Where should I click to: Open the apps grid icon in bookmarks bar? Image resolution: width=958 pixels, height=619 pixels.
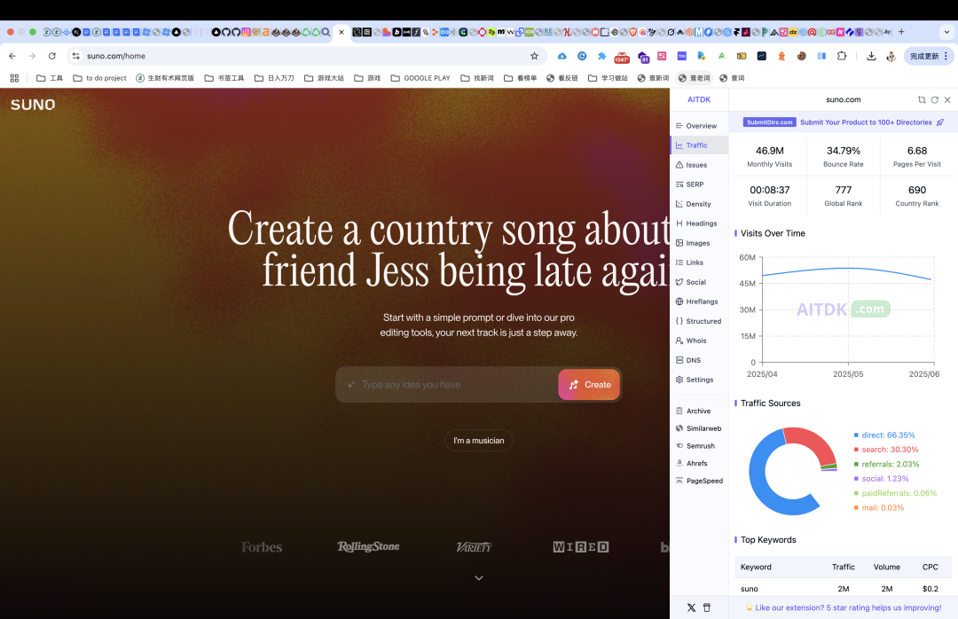point(15,78)
